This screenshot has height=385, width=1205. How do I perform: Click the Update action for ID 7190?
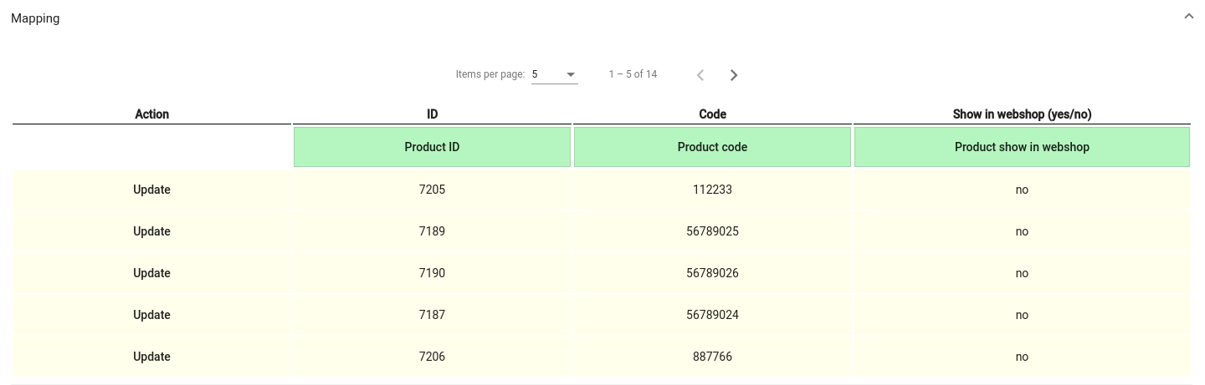coord(151,273)
